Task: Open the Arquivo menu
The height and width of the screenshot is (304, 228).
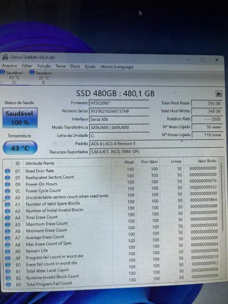Action: (9, 66)
